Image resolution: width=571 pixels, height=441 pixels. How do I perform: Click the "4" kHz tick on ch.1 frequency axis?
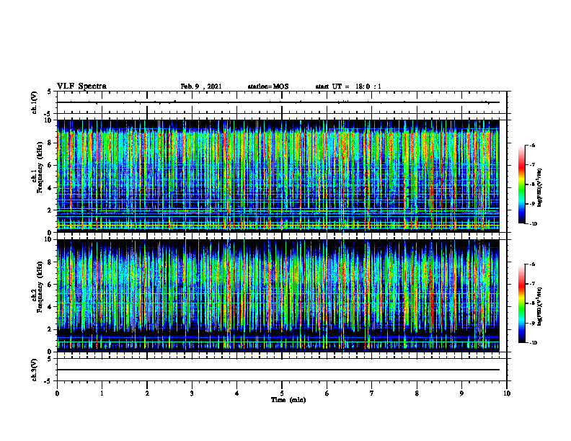click(50, 187)
